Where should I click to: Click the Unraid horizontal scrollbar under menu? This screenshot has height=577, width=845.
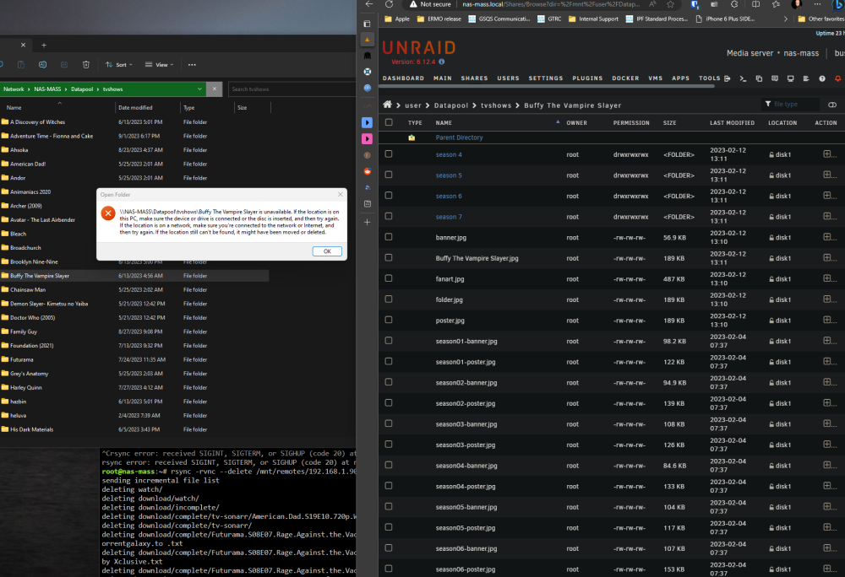coord(548,86)
